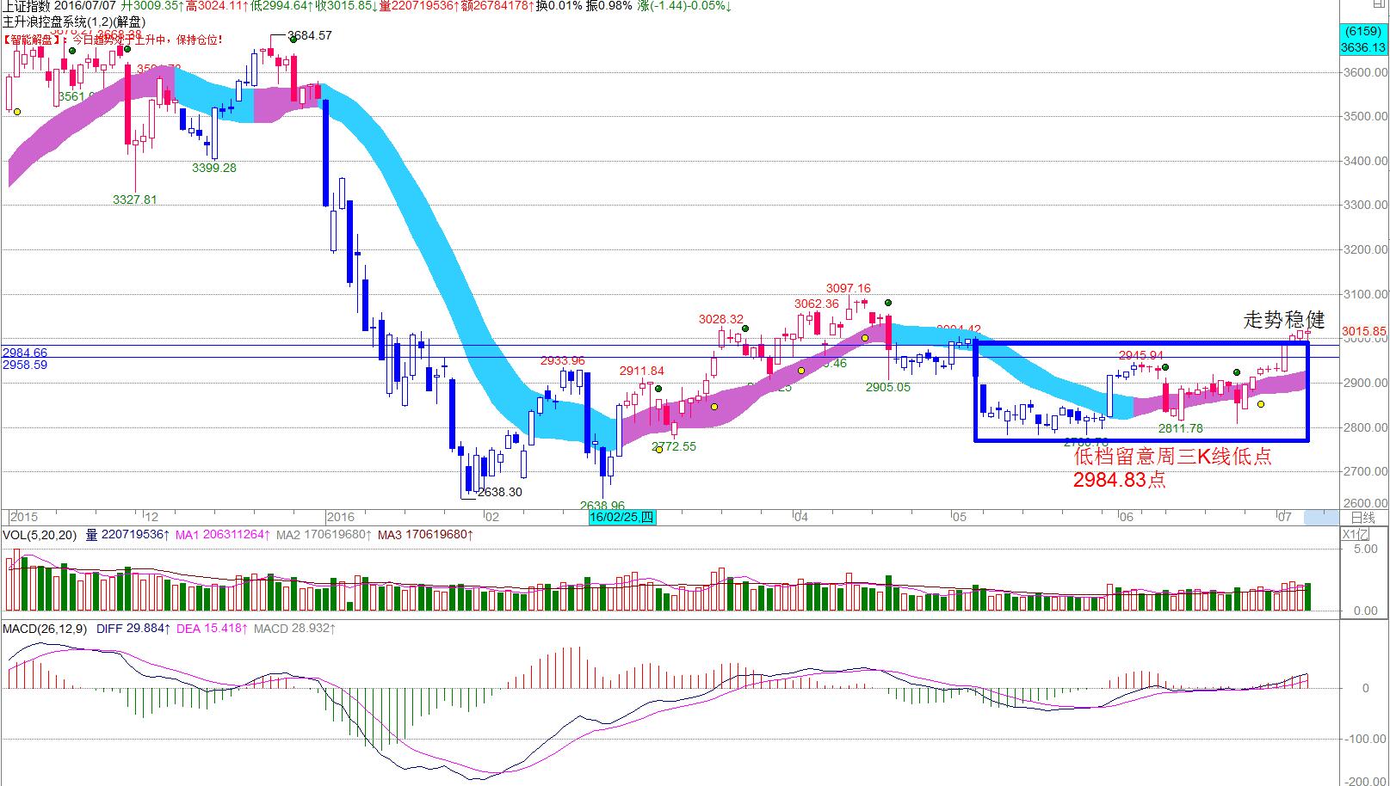Click the DIFF 29.884 value
Image resolution: width=1390 pixels, height=786 pixels.
pos(133,629)
